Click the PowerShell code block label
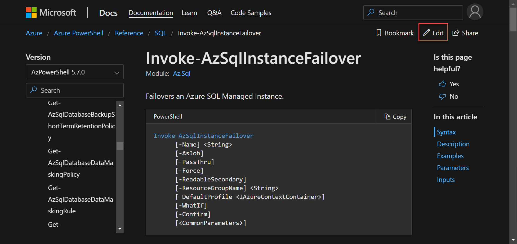Screen dimensions: 517x244 (168, 116)
